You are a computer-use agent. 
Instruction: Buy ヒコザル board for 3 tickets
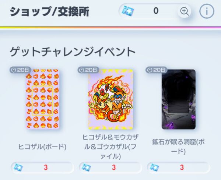(42, 167)
